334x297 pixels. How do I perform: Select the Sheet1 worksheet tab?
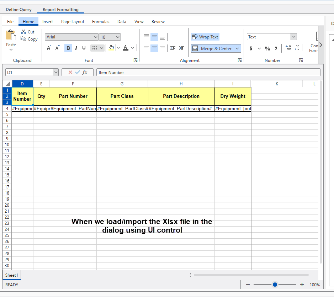pyautogui.click(x=11, y=275)
